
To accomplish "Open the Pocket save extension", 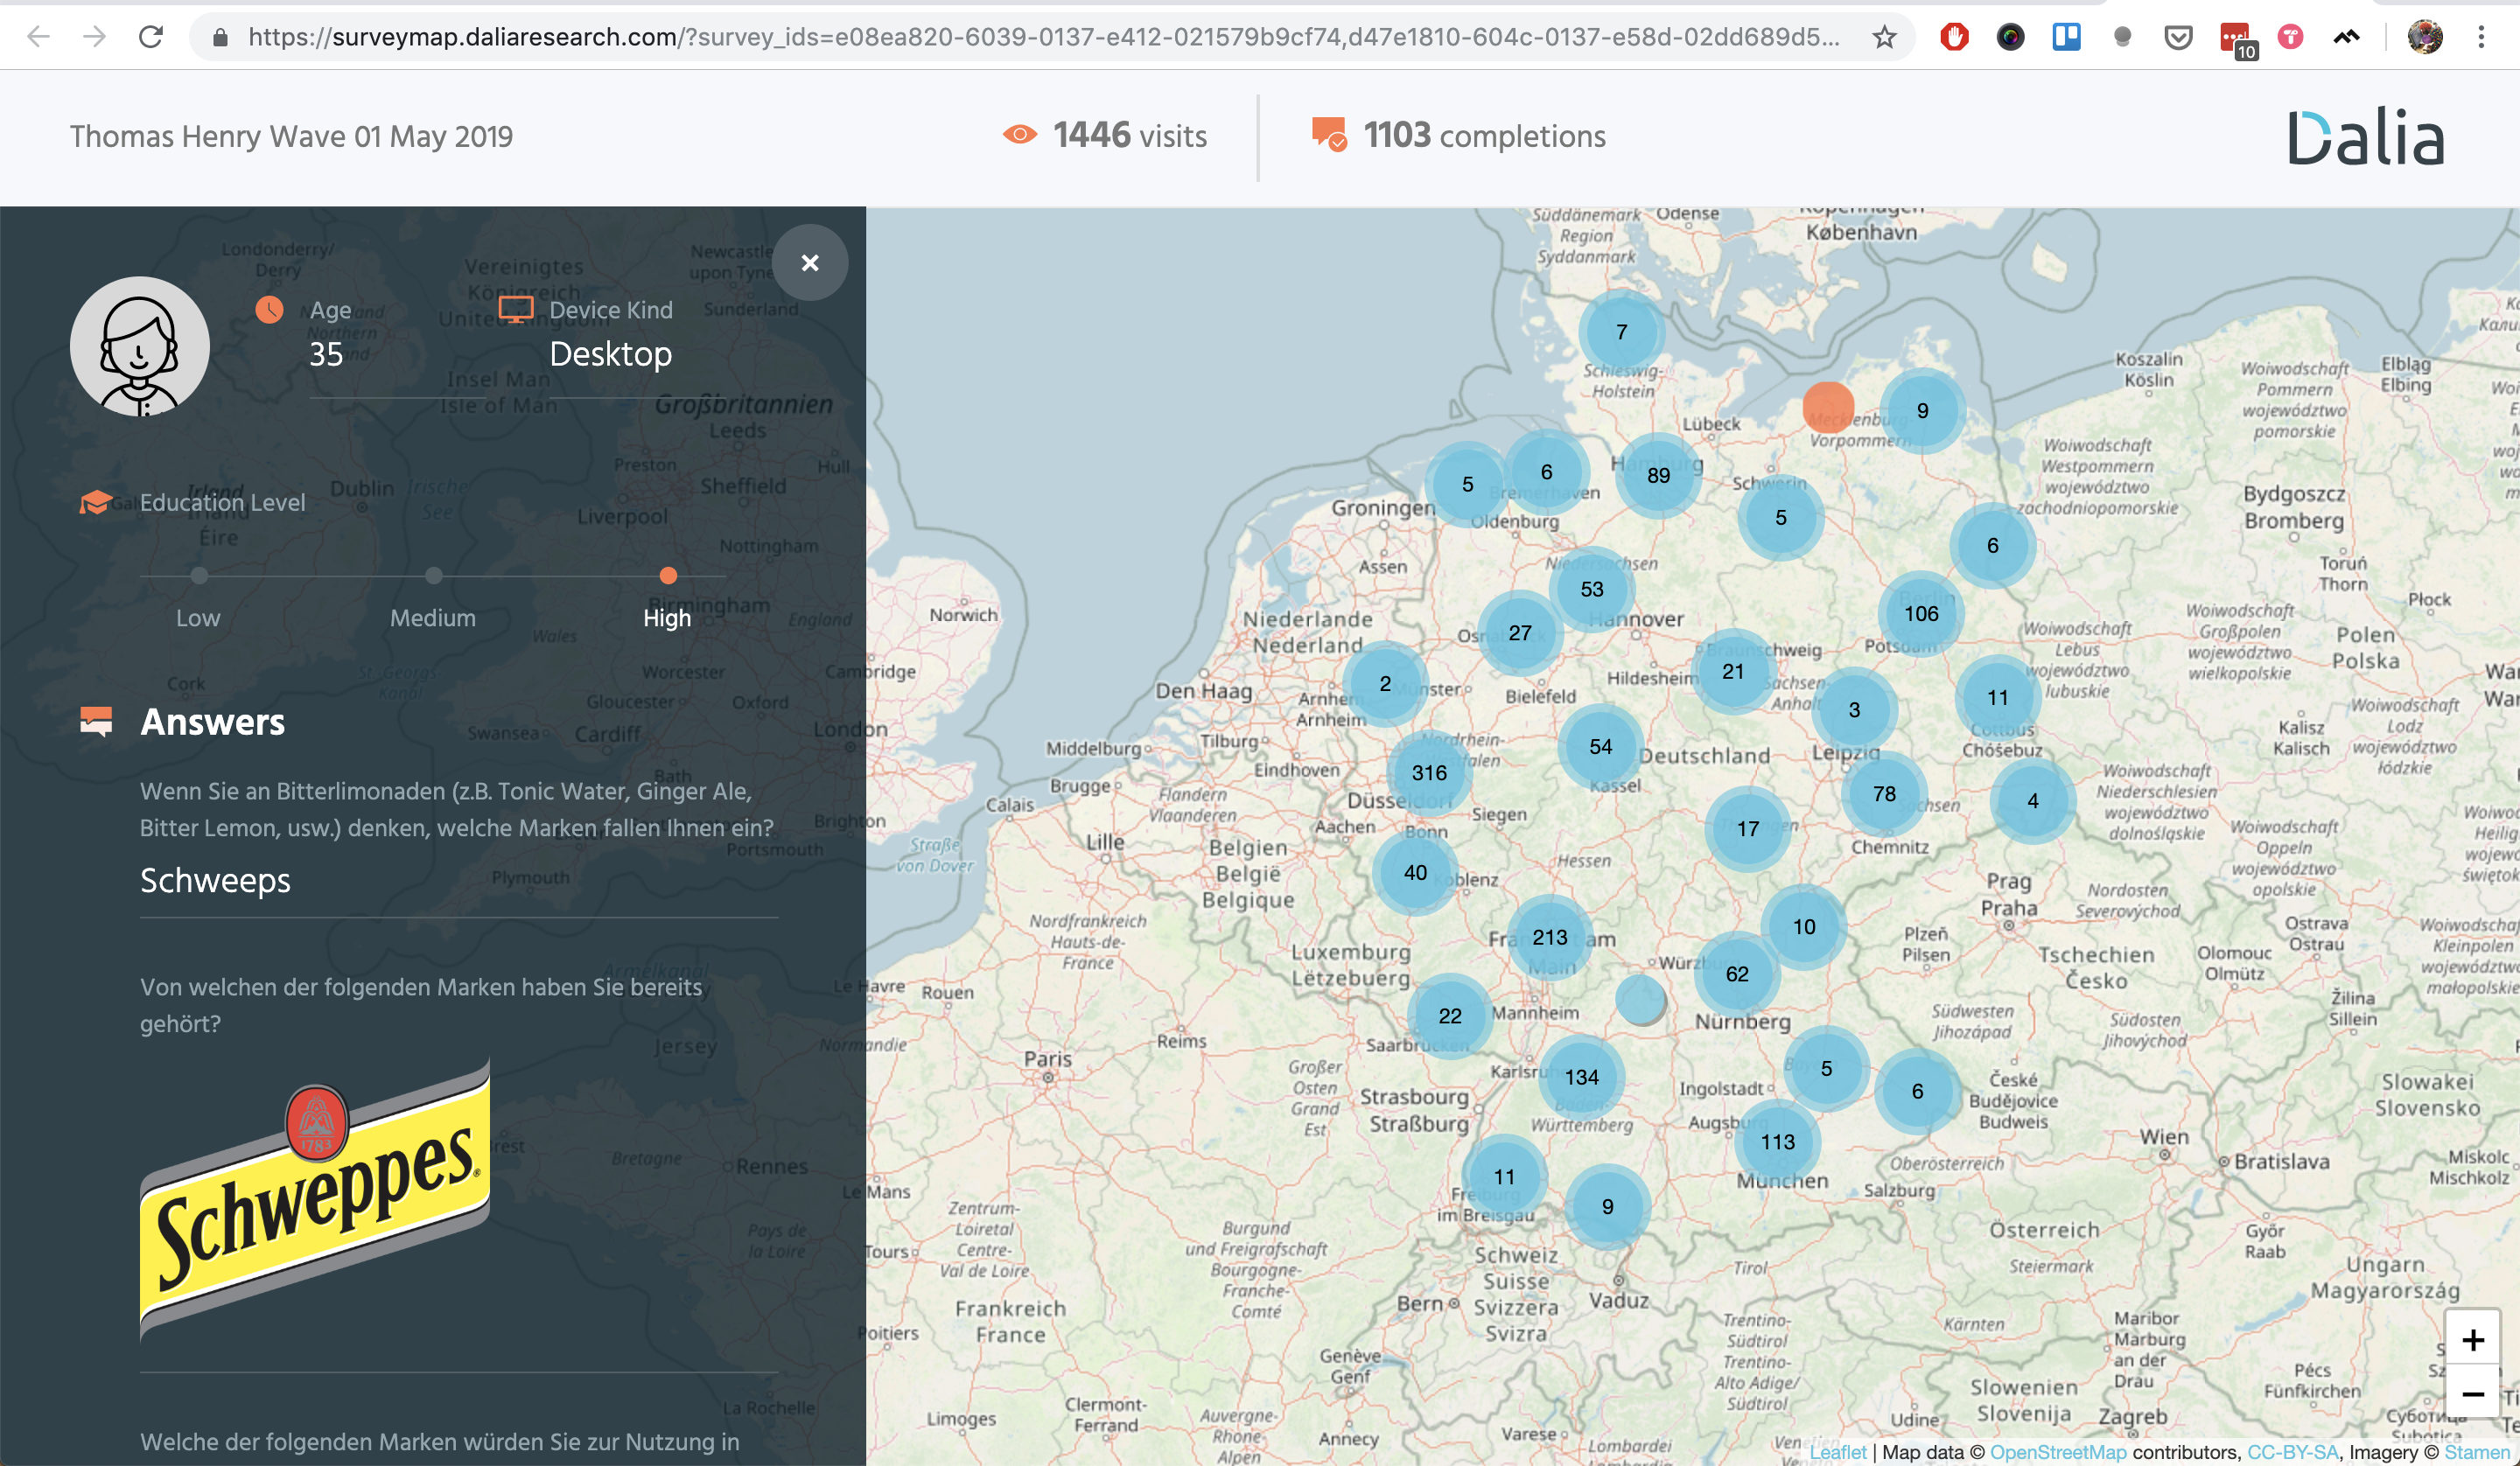I will click(2178, 37).
